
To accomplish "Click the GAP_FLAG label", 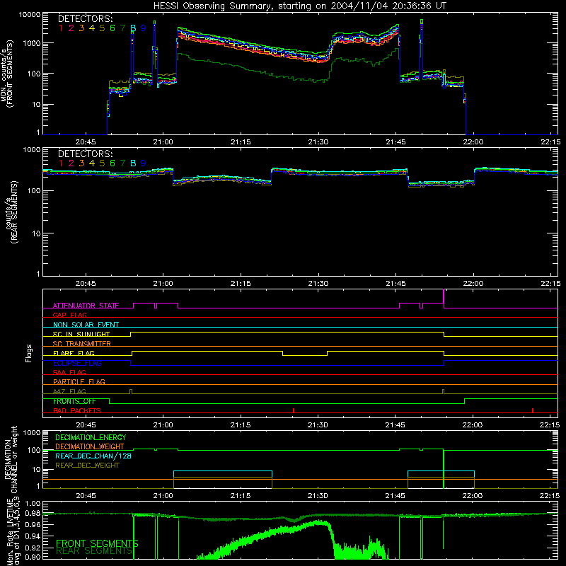I will pos(69,315).
